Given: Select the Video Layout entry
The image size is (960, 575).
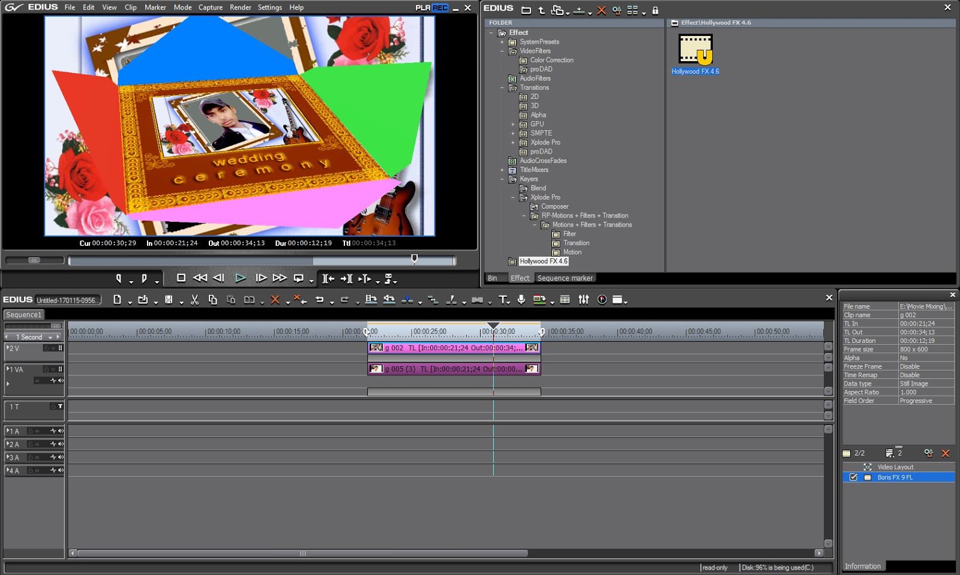Looking at the screenshot, I should (895, 467).
